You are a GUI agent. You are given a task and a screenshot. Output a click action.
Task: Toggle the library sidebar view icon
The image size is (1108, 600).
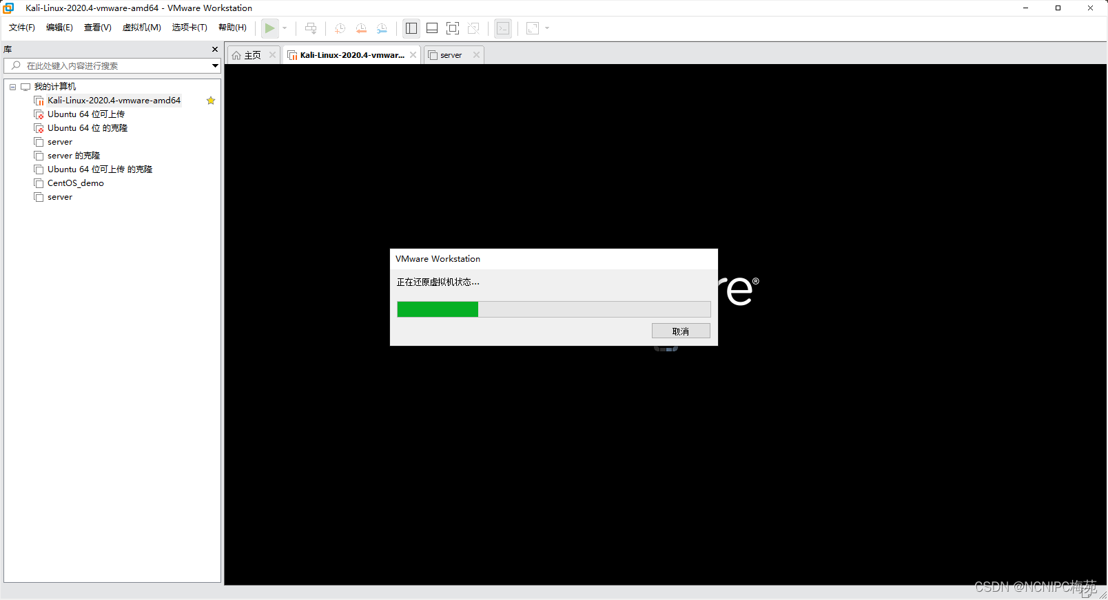pos(411,28)
